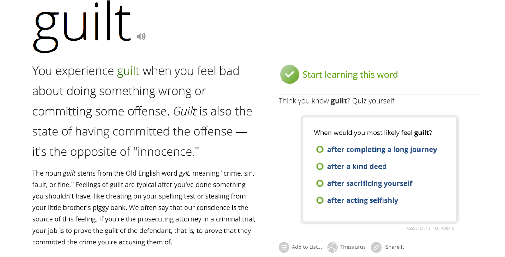The width and height of the screenshot is (505, 257).
Task: Click 'Start learning this word' link
Action: pyautogui.click(x=350, y=75)
